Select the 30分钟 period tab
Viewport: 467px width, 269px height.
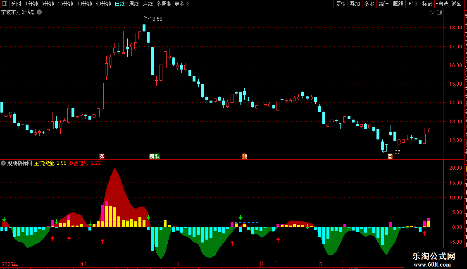pos(84,4)
